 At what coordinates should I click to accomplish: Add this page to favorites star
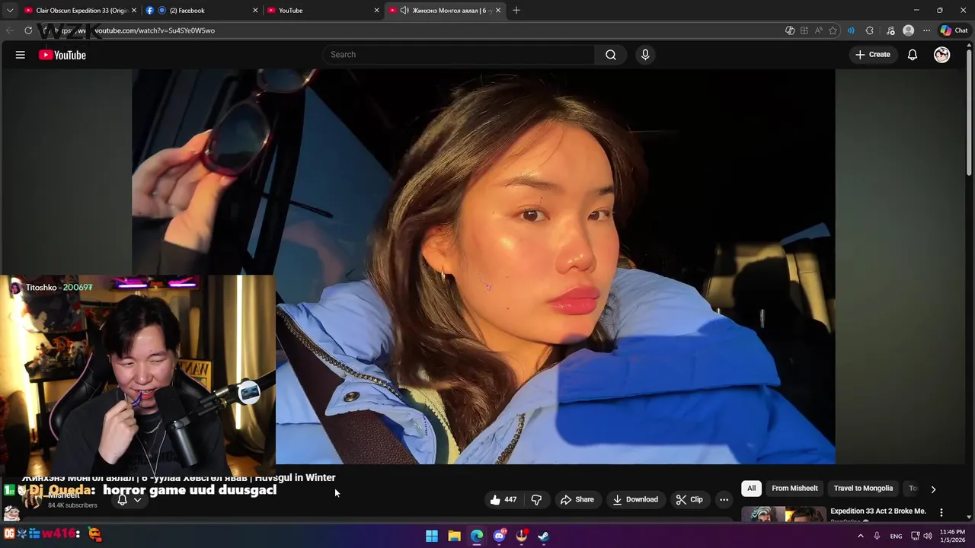pos(833,30)
